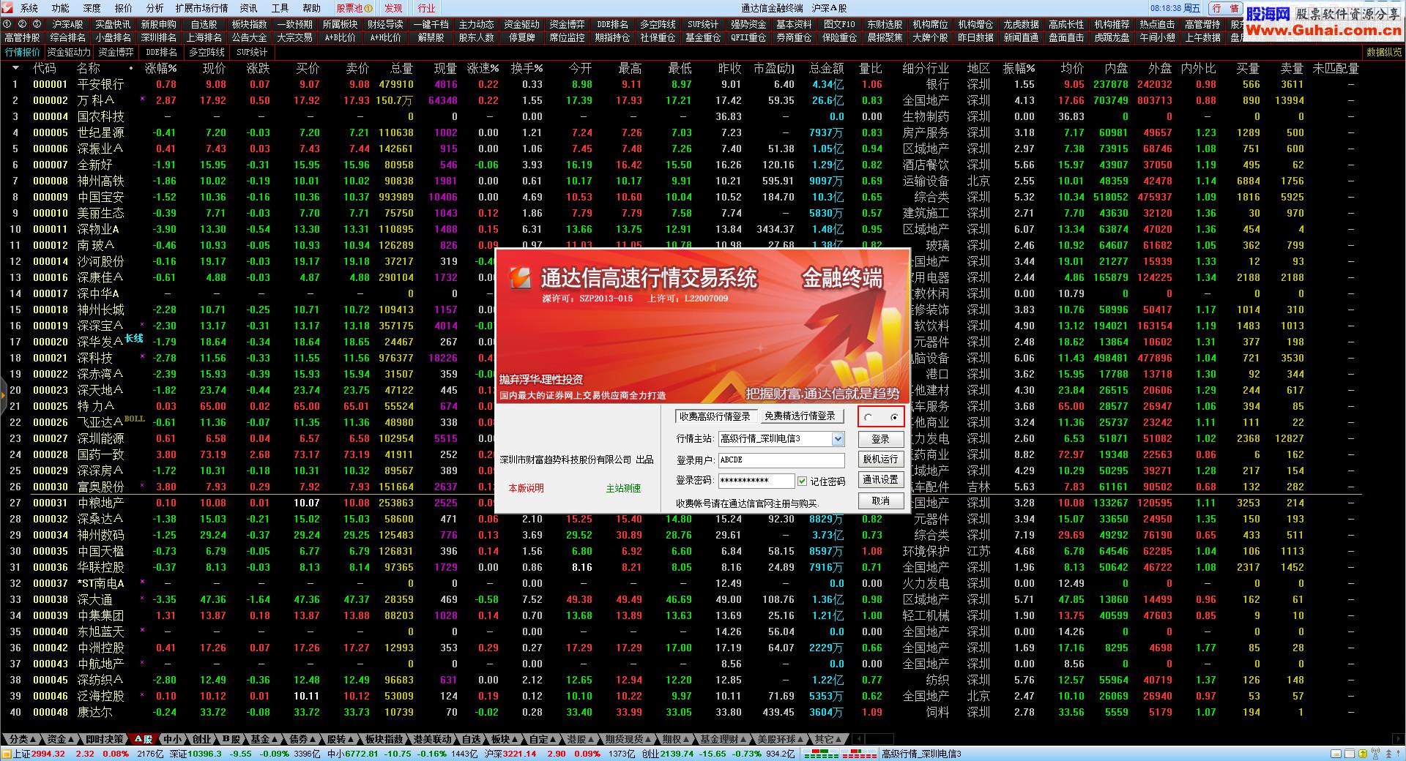The image size is (1406, 761).
Task: Toggle the 记住密码 checkbox
Action: pyautogui.click(x=803, y=481)
